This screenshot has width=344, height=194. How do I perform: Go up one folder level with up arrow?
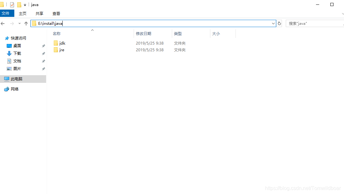coord(26,24)
